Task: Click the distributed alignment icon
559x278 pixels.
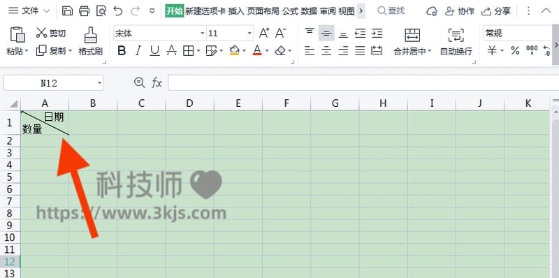Action: tap(377, 51)
